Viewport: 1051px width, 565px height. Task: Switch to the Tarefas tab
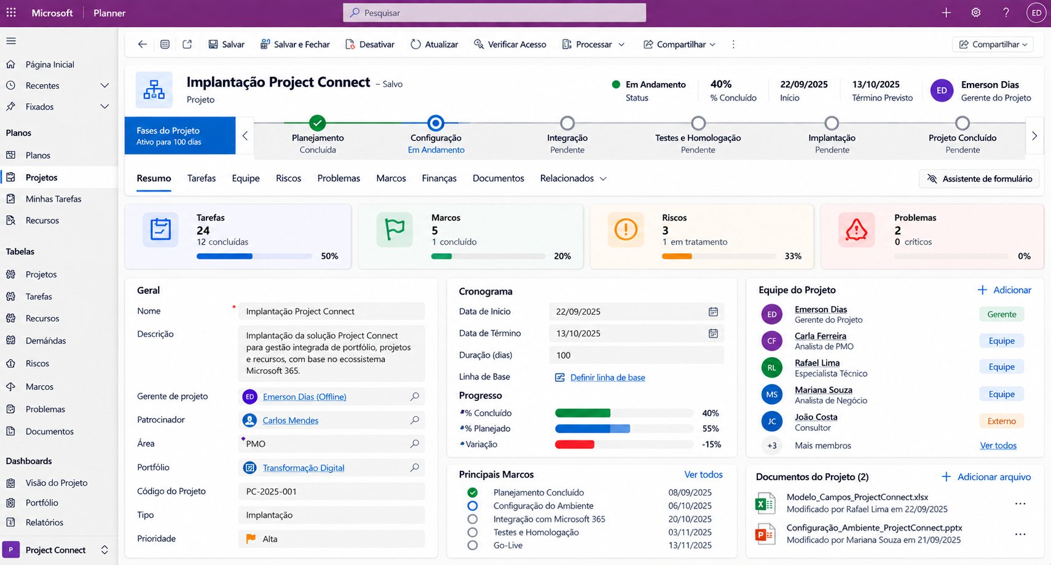(x=202, y=178)
